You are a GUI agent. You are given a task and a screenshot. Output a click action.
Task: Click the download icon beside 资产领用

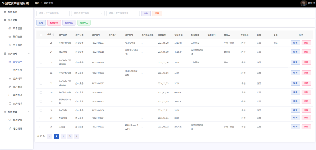(x=10, y=79)
